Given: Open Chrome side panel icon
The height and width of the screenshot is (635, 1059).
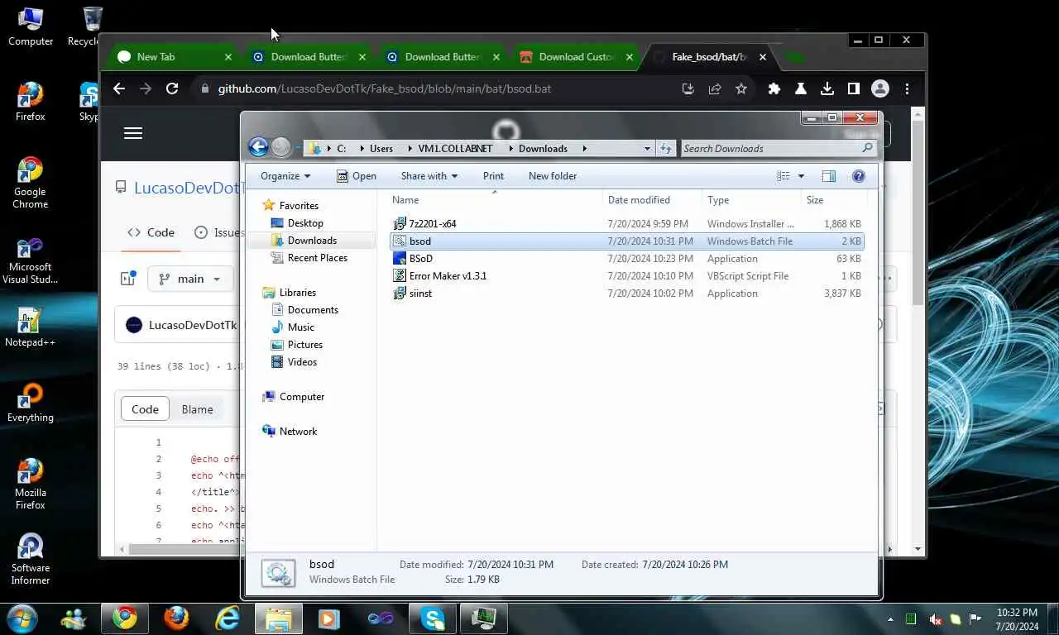Looking at the screenshot, I should (x=853, y=88).
